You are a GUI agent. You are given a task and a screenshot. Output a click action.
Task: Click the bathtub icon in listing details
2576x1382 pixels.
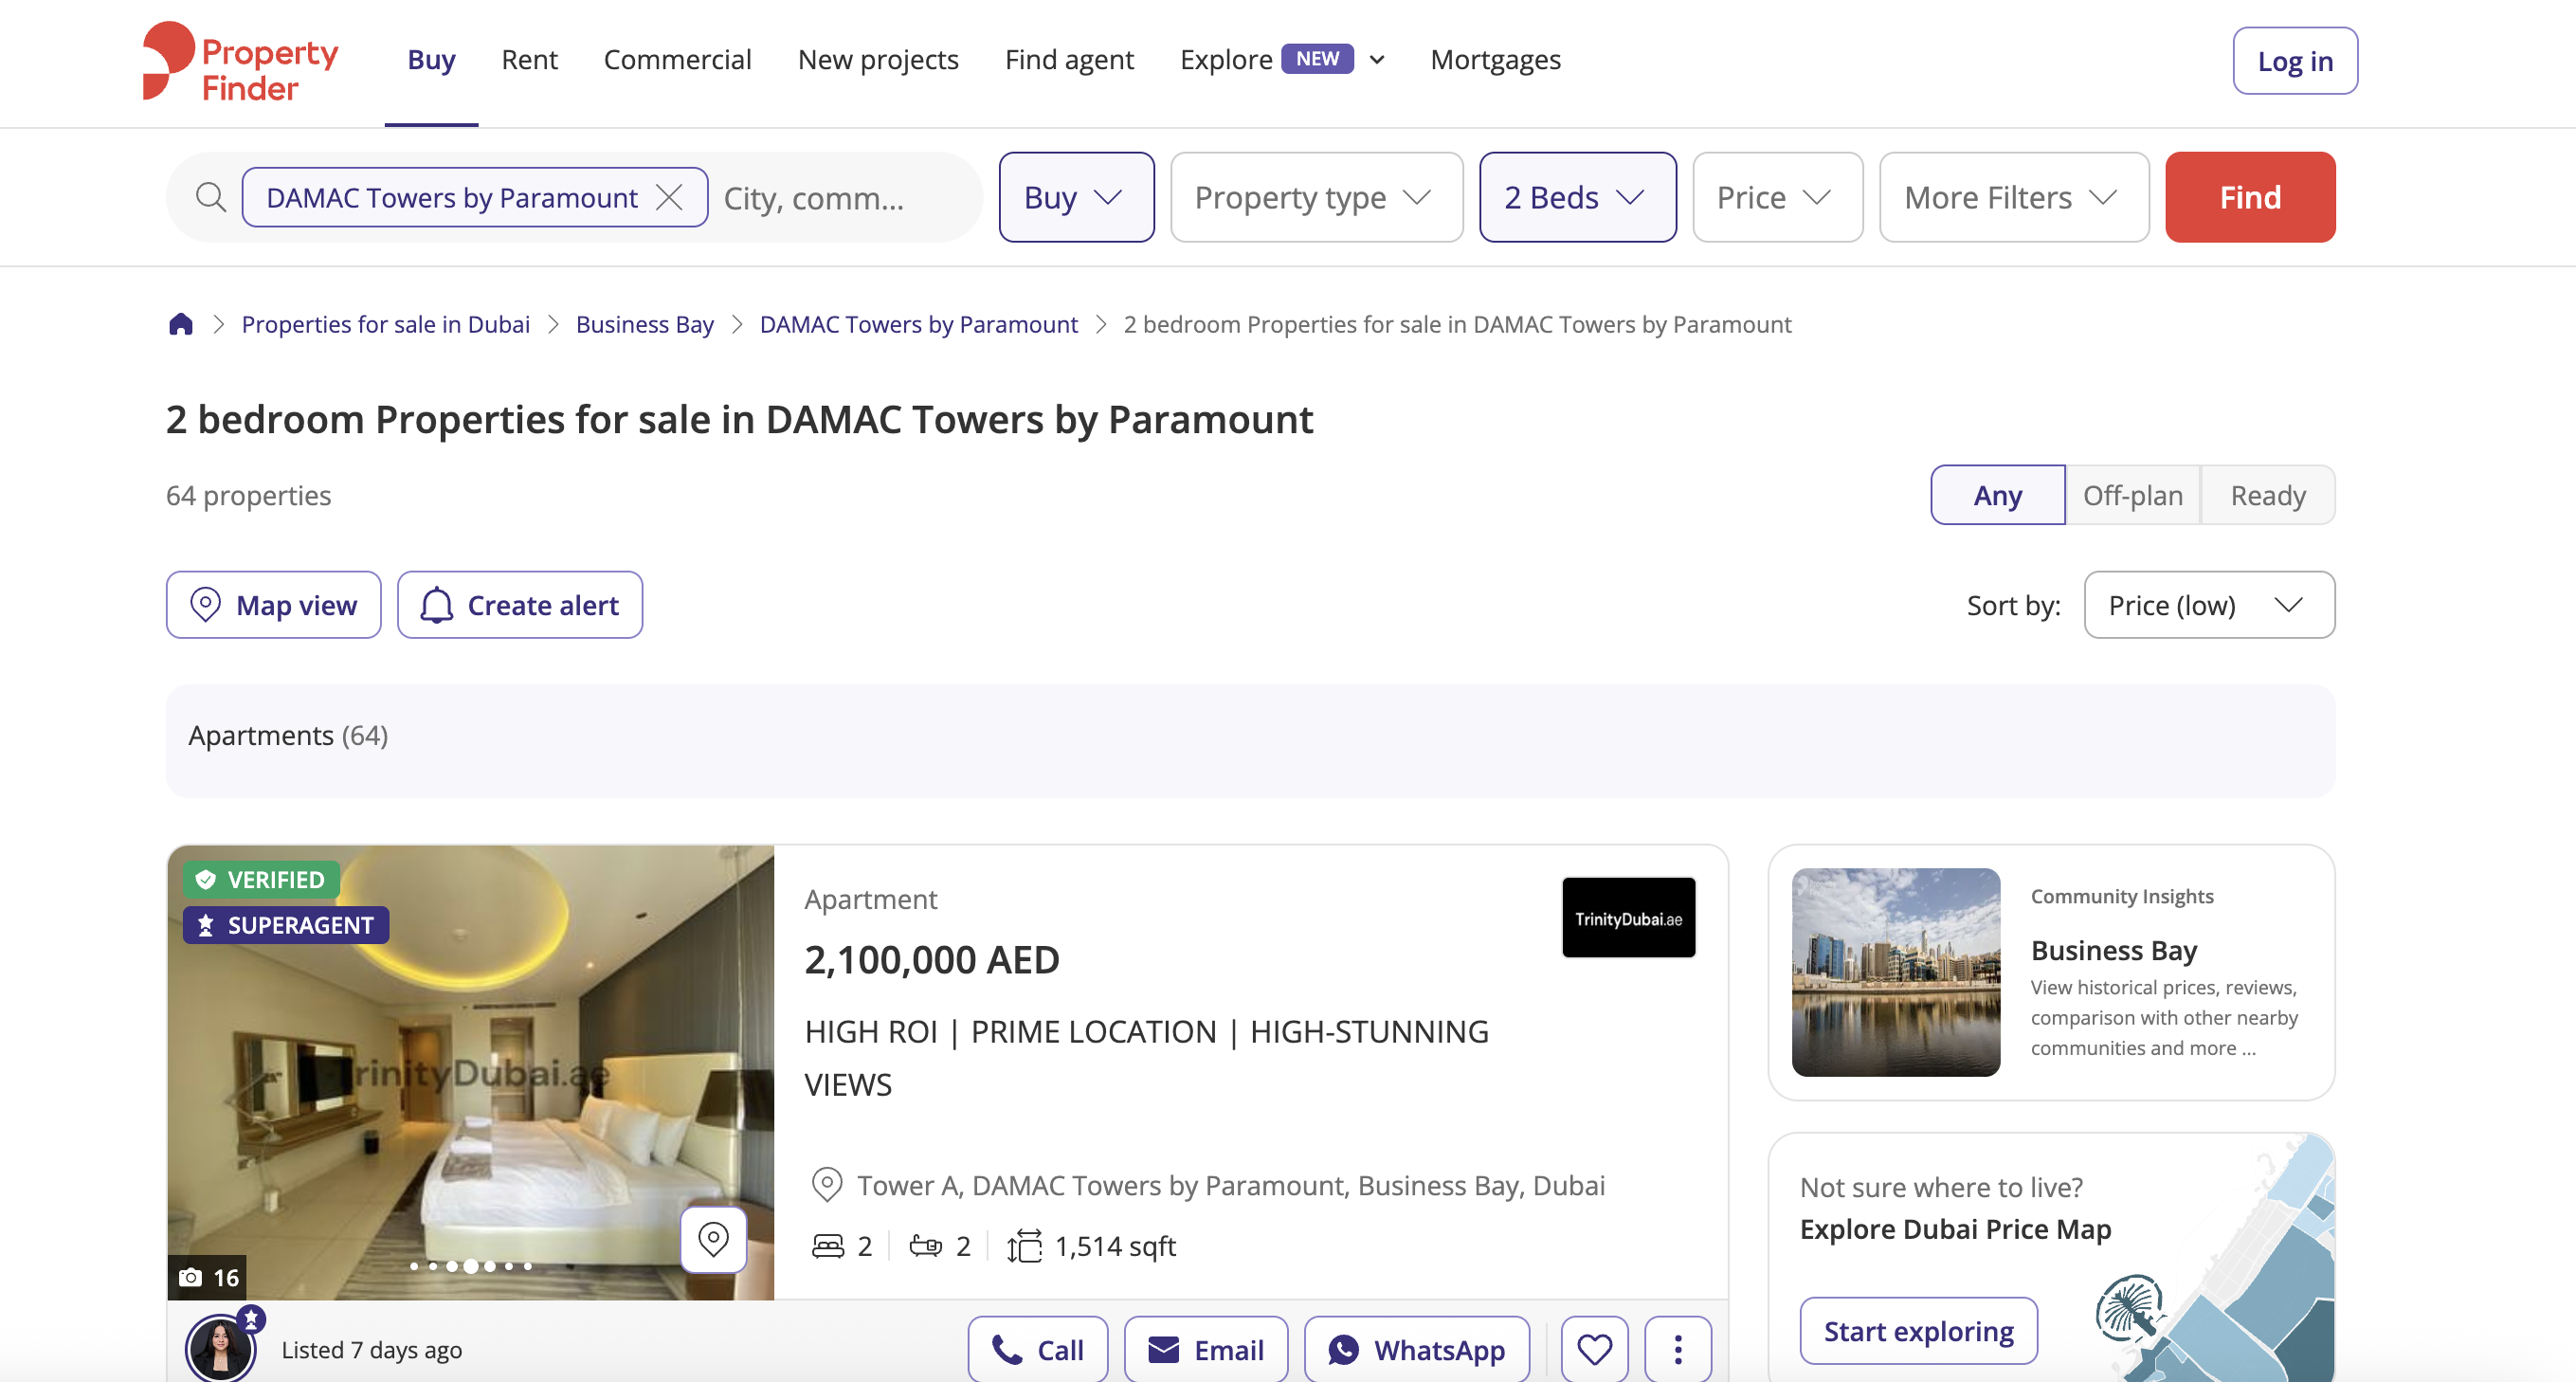pos(925,1246)
